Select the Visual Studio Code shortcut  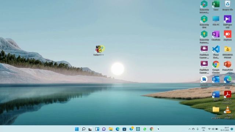pos(216,52)
